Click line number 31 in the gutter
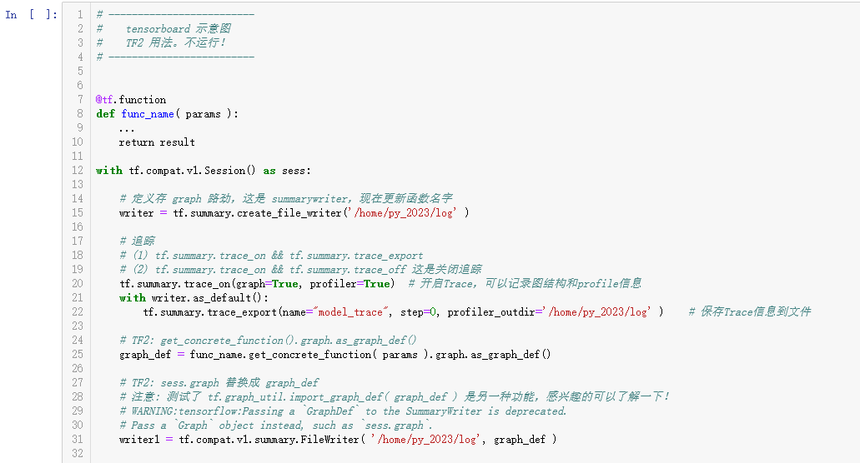This screenshot has height=463, width=860. click(78, 440)
